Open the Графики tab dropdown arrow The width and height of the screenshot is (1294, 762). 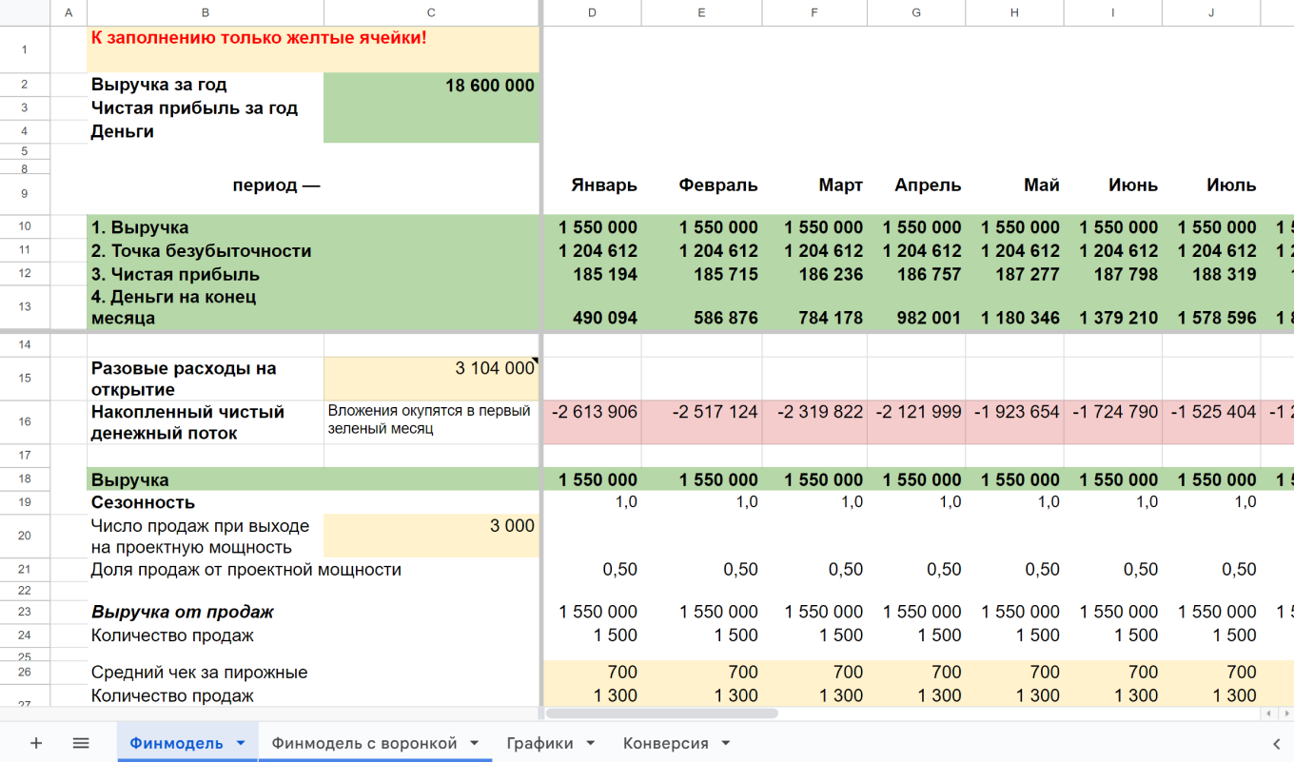click(590, 743)
